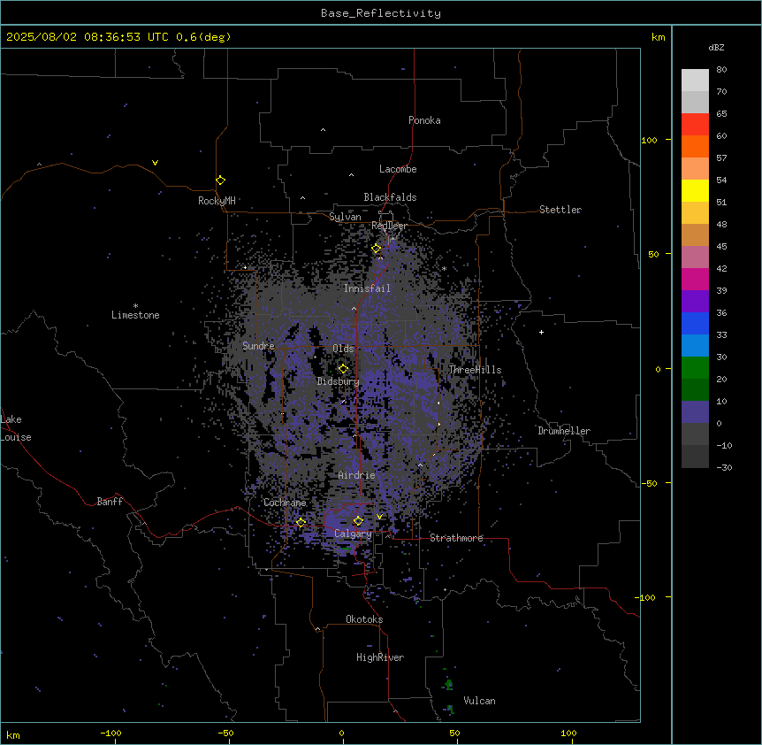Select the violet 36-39 dBZ legend swatch

coord(695,302)
